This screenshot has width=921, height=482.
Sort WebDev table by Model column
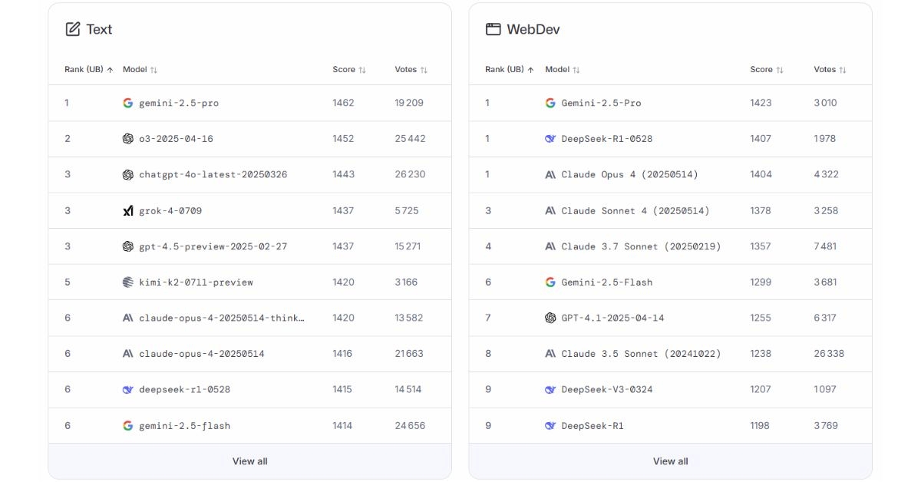point(563,69)
